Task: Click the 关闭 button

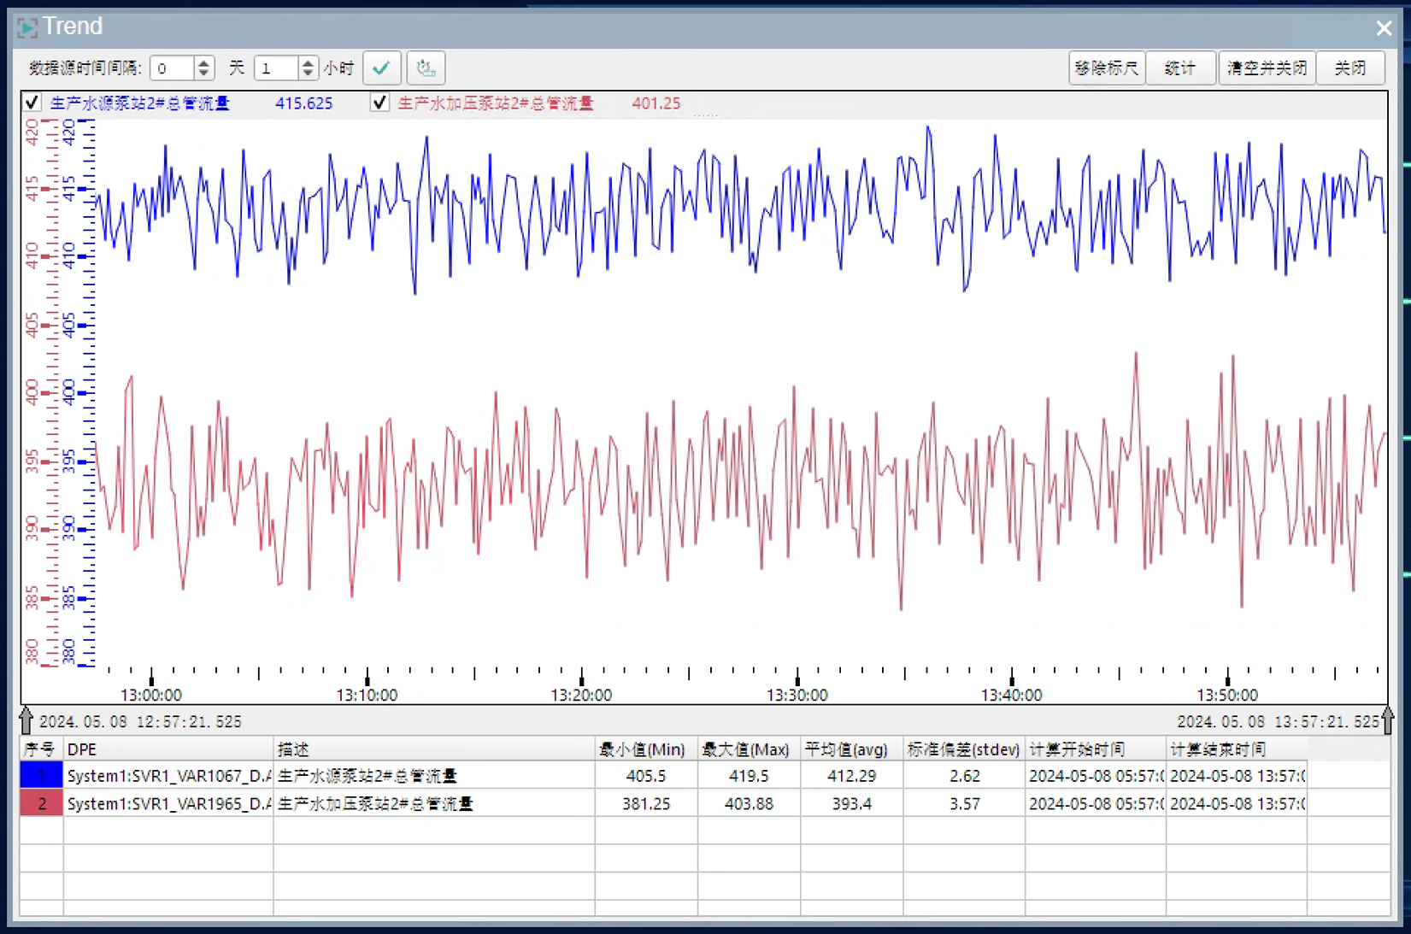Action: point(1350,68)
